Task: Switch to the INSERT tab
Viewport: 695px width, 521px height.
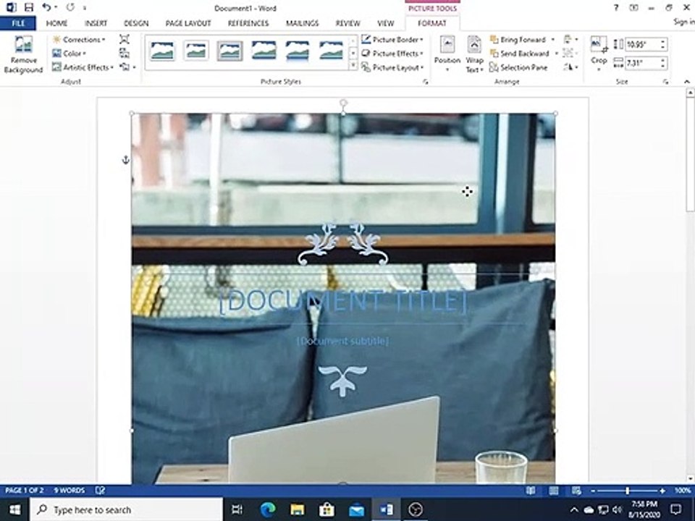Action: click(x=96, y=23)
